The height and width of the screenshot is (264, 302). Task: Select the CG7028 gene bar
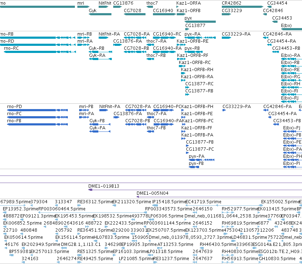point(134,14)
